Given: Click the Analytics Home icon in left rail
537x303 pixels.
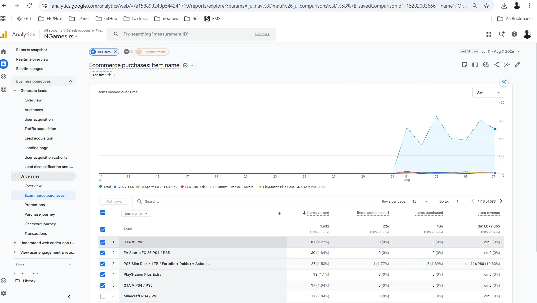Looking at the screenshot, I should coord(4,51).
